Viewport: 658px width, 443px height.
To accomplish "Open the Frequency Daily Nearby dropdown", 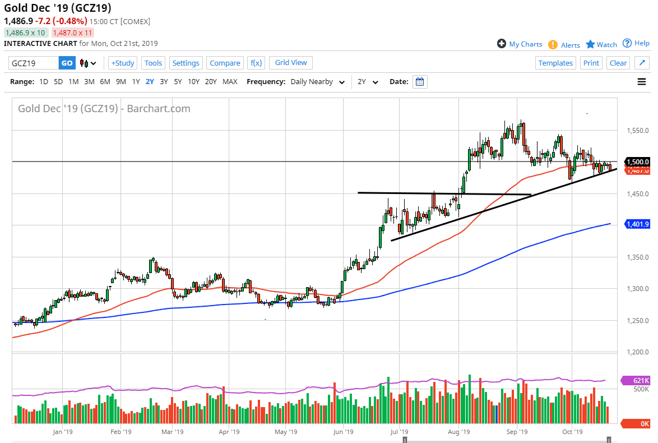I will tap(317, 81).
